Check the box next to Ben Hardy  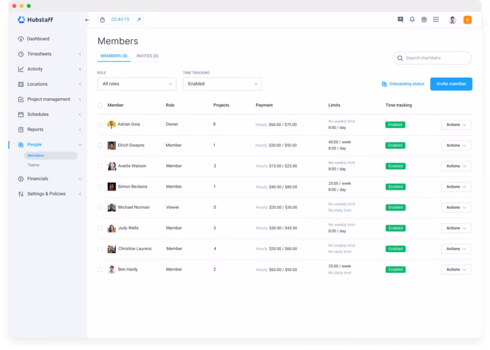100,269
